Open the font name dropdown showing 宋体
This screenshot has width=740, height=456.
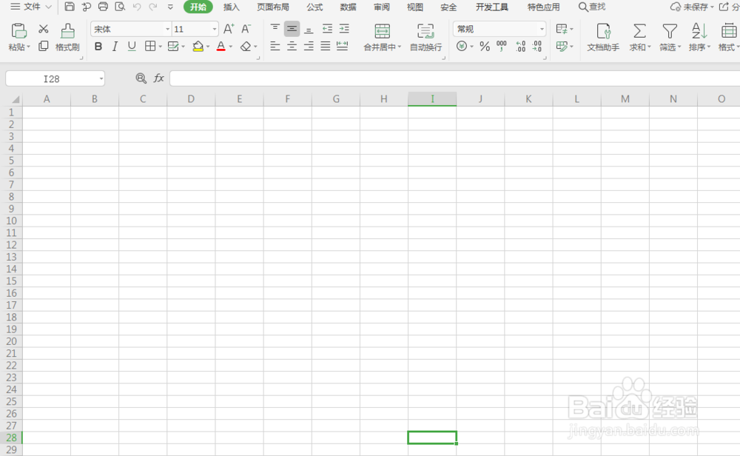tap(167, 30)
